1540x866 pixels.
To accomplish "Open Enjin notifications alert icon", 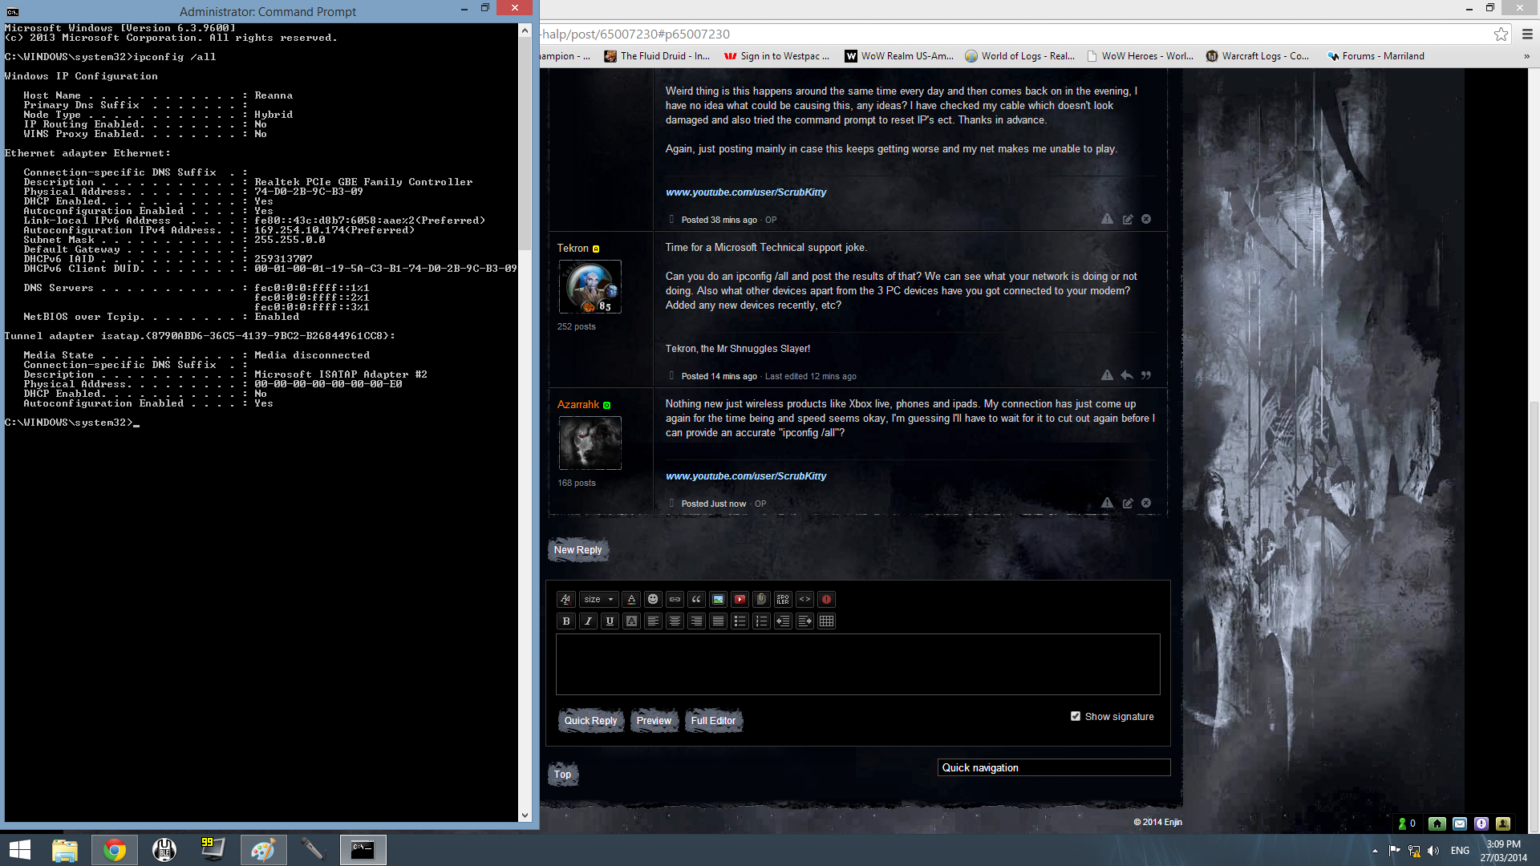I will click(x=1481, y=824).
